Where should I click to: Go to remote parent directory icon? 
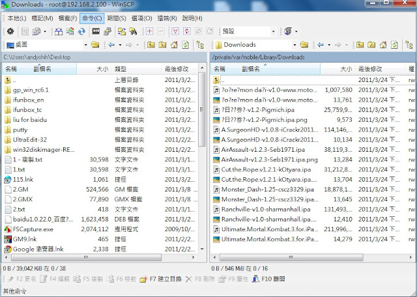tap(360, 45)
